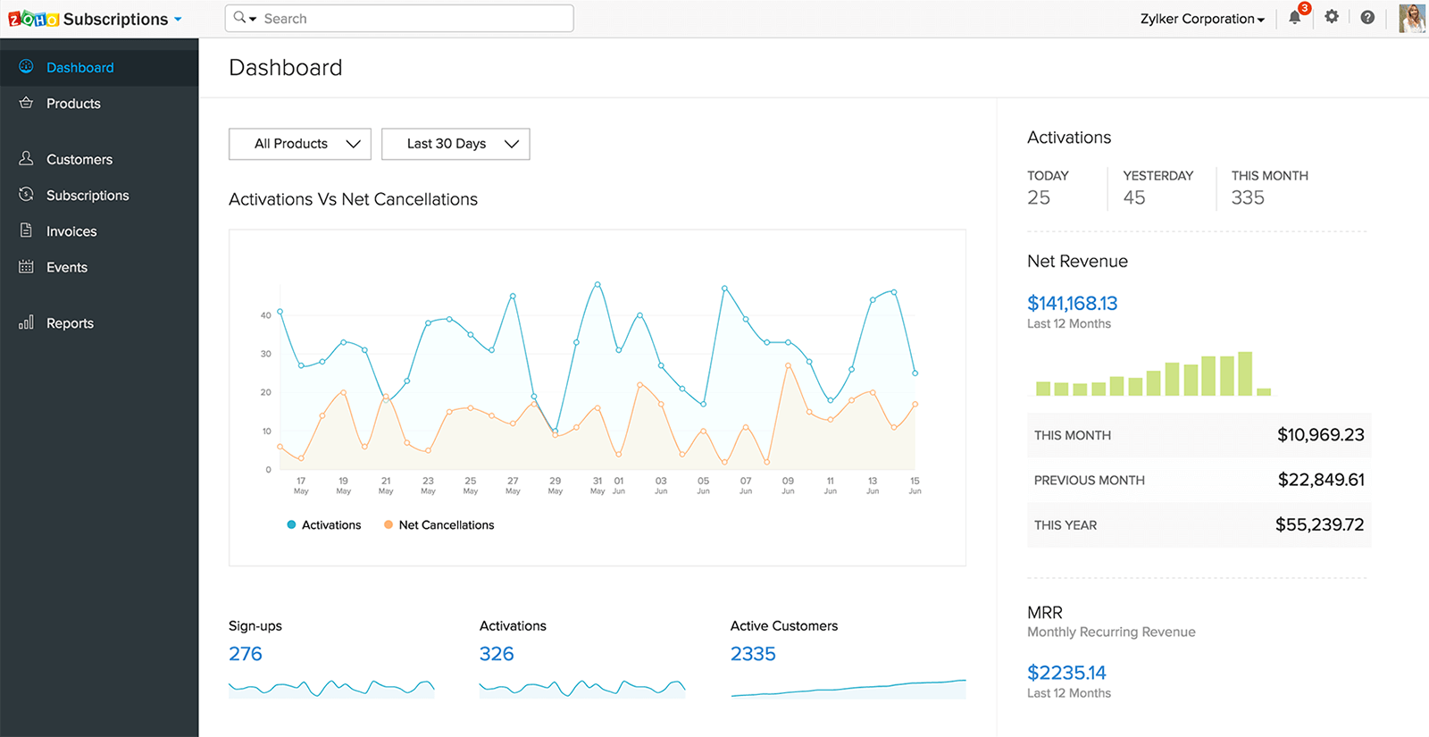Click the Subscriptions cycle icon
The width and height of the screenshot is (1429, 737).
point(26,195)
